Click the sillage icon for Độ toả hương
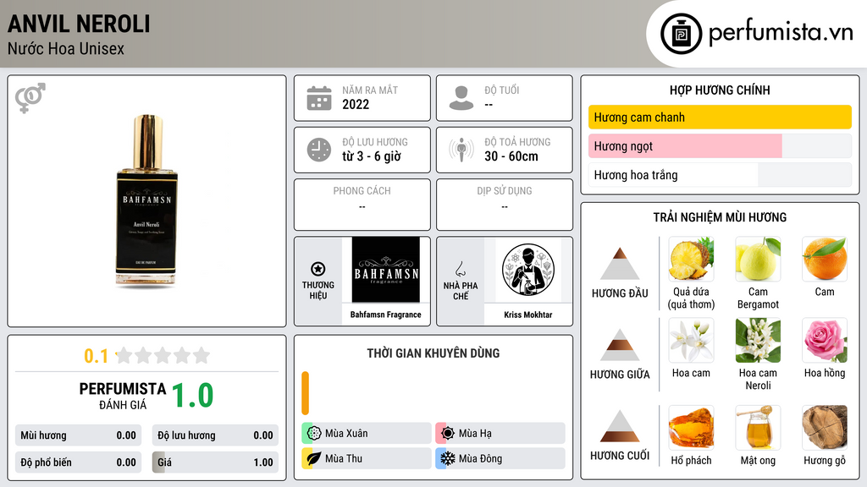 (x=461, y=150)
